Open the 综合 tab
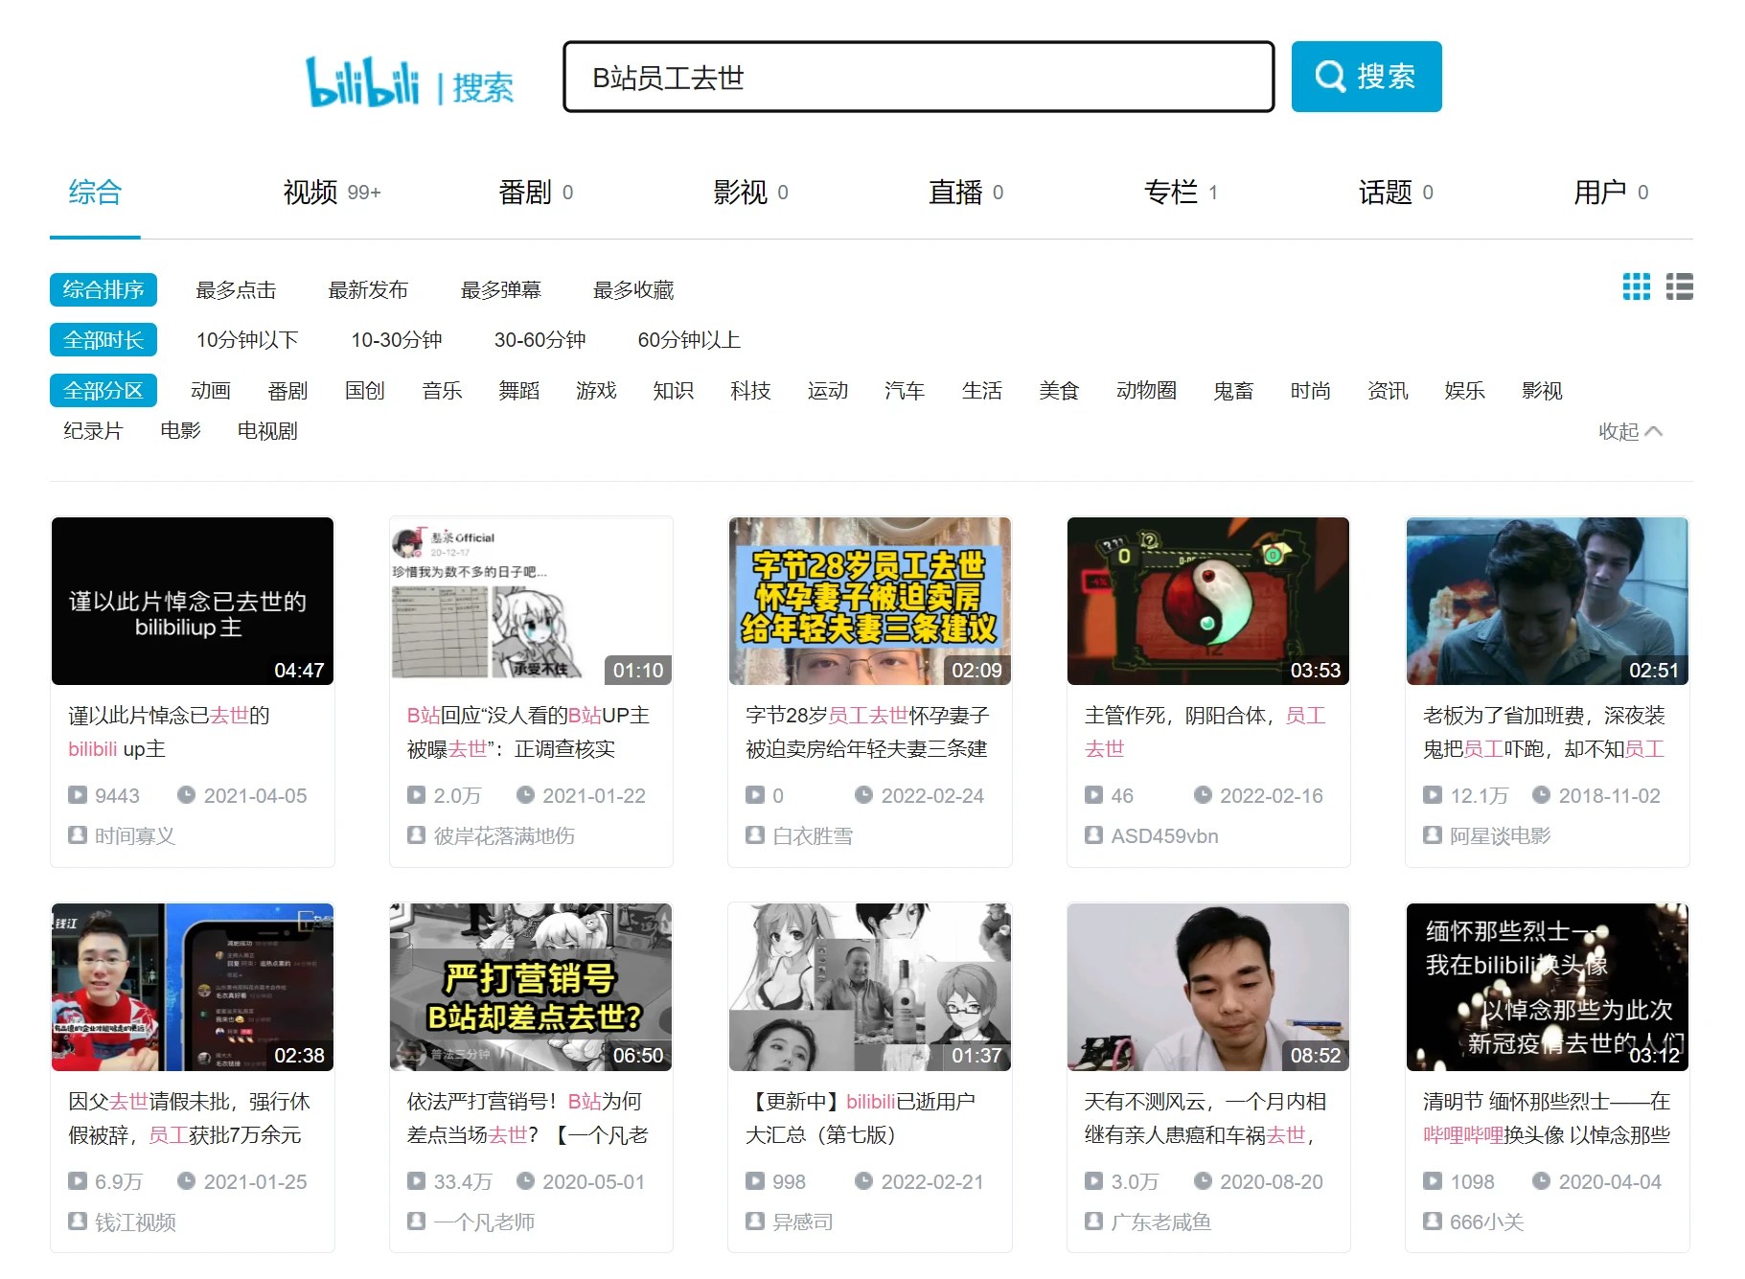Viewport: 1745px width, 1279px height. 95,193
